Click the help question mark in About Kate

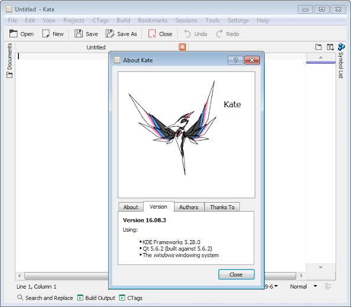click(x=236, y=60)
